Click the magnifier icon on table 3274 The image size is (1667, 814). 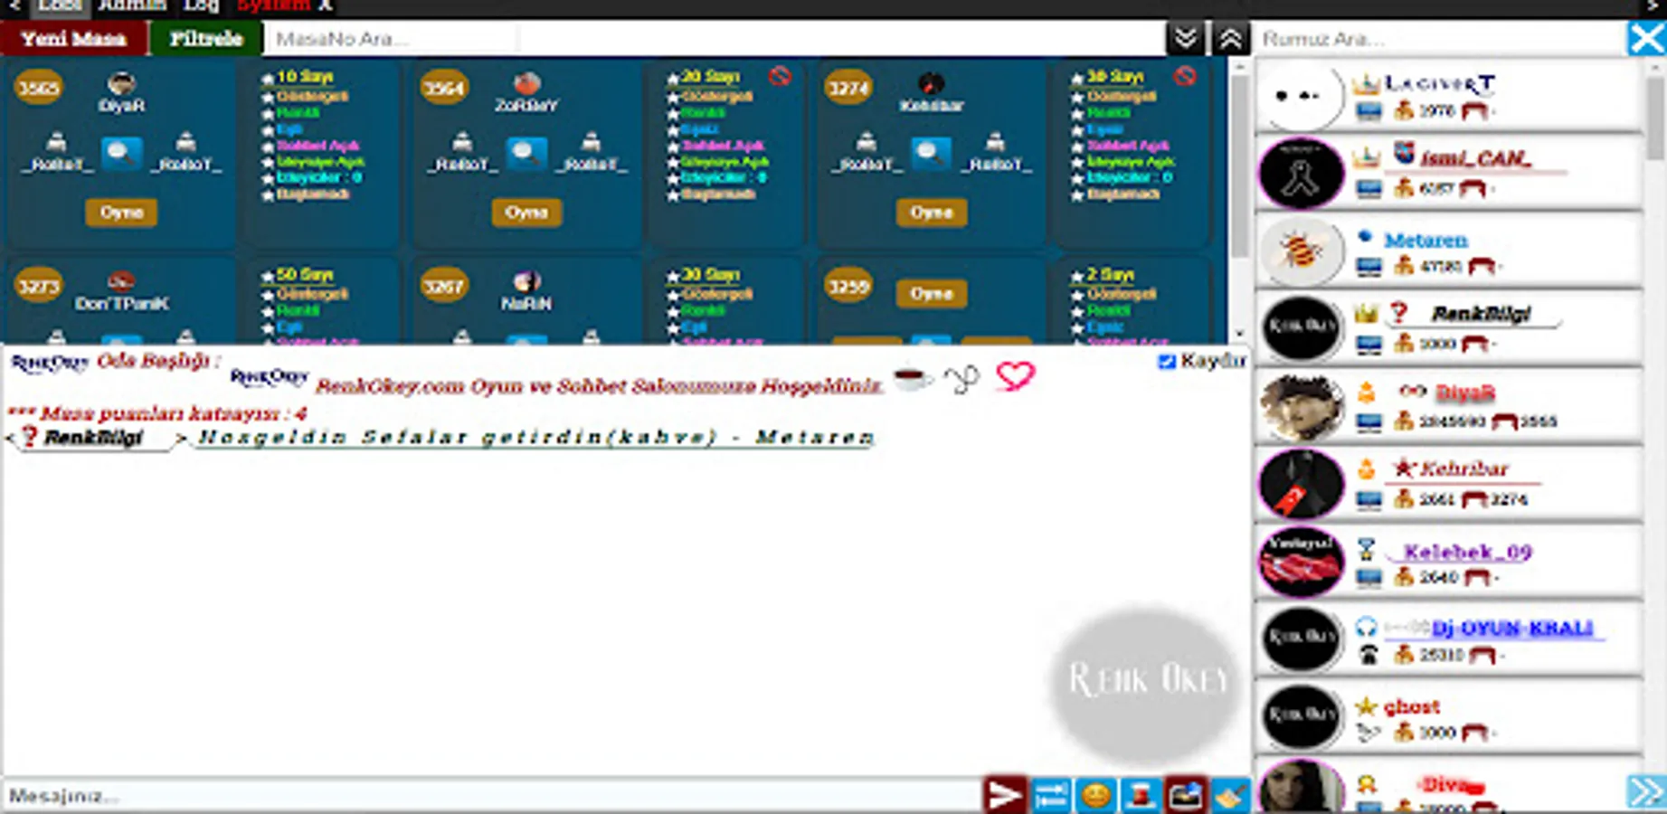pyautogui.click(x=931, y=154)
